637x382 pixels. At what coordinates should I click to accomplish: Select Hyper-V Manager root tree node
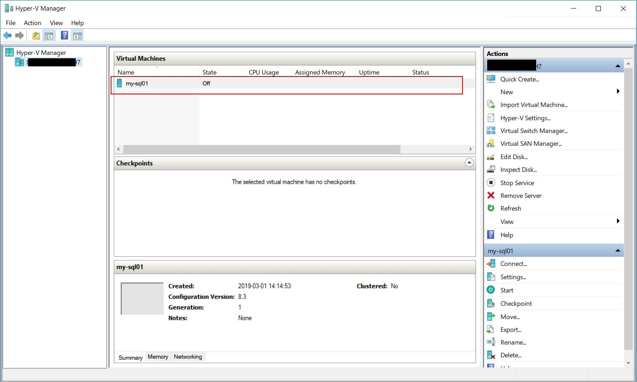tap(41, 52)
